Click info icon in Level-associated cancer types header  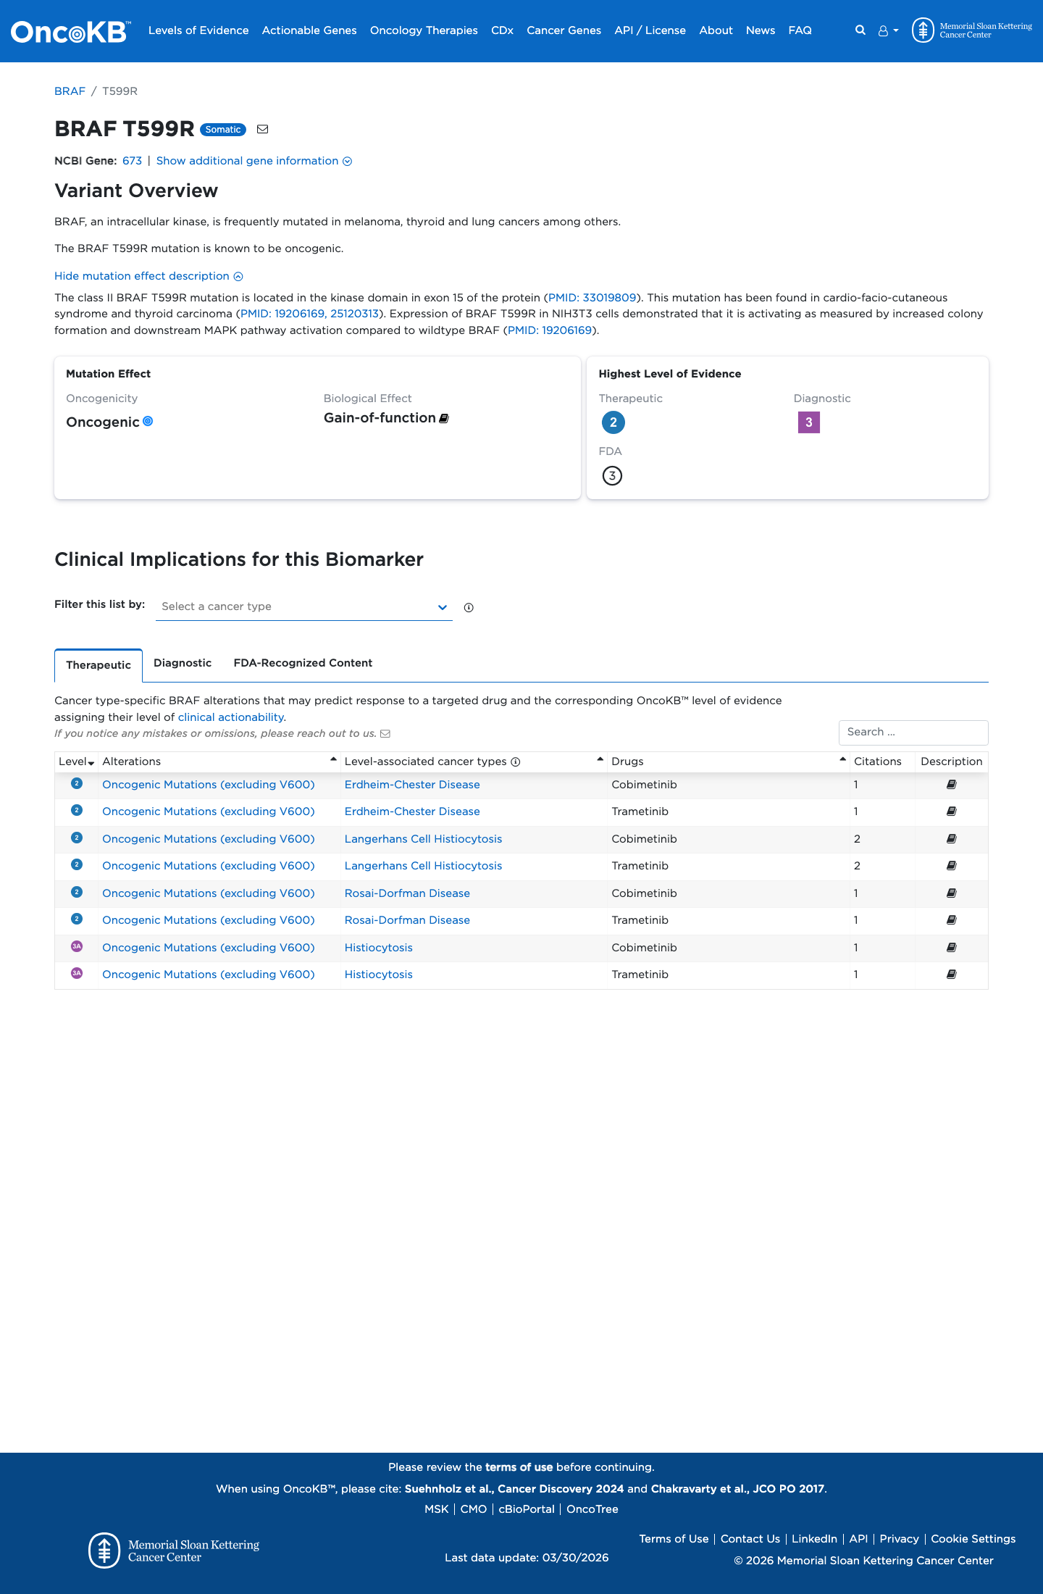point(516,762)
